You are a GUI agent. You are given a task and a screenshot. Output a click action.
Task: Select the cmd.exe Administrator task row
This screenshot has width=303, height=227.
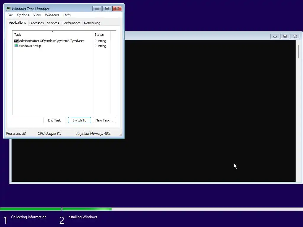[62, 41]
